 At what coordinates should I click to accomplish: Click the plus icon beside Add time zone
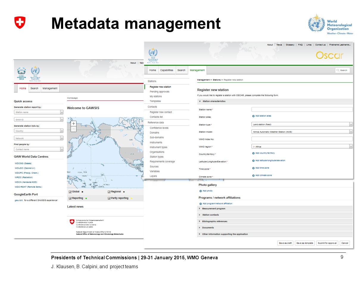point(253,168)
